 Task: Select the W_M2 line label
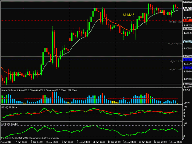(x=176, y=70)
